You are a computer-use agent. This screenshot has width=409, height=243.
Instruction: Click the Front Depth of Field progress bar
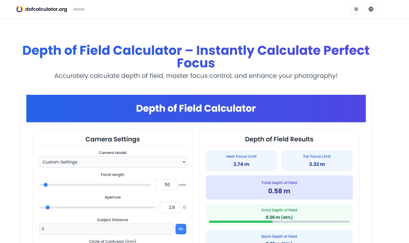(x=279, y=222)
